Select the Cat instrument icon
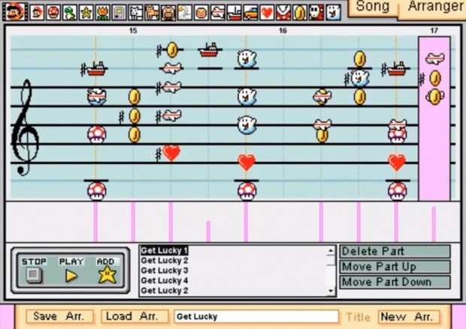Screen dimensions: 466x329 coord(152,13)
